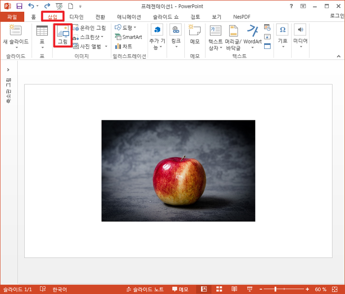345x294 pixels.
Task: Open the 기호 symbols menu
Action: coord(282,36)
